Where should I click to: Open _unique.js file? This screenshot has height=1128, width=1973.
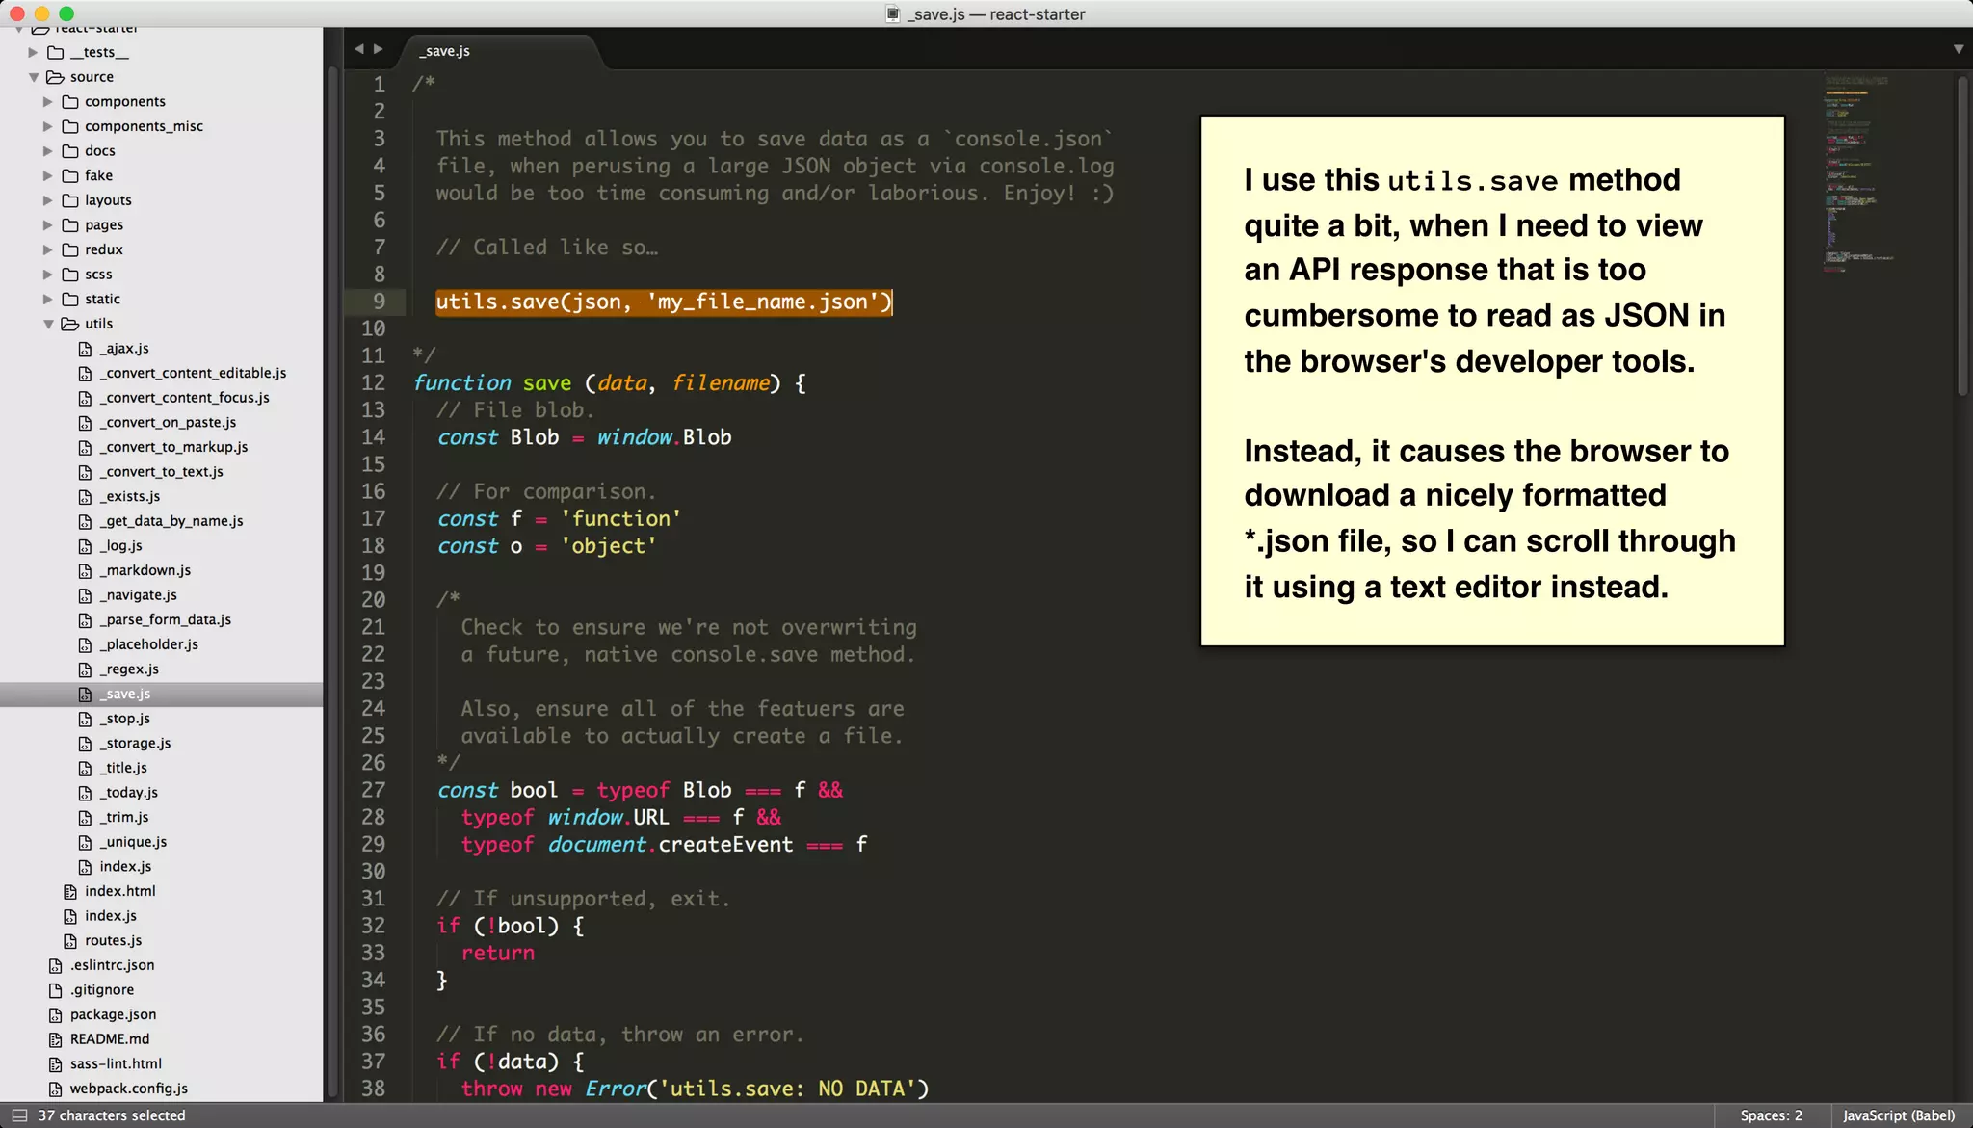click(x=133, y=842)
